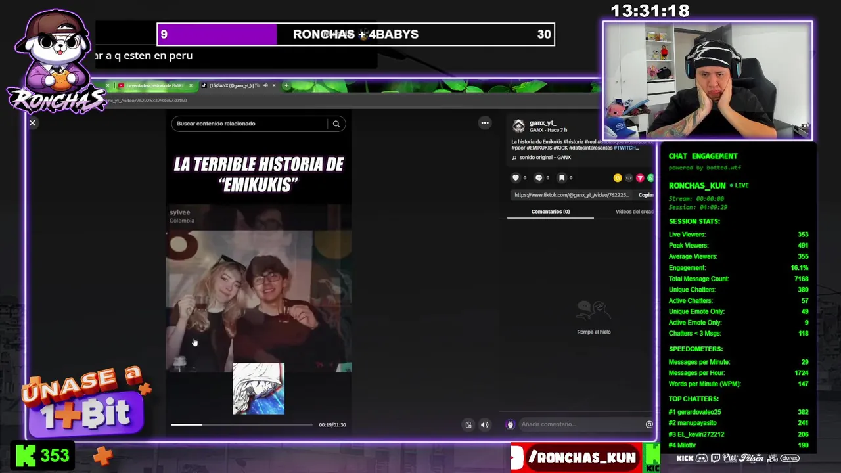Image resolution: width=841 pixels, height=473 pixels.
Task: Click the 'Peak Viewers: 491' stat row
Action: (x=739, y=246)
